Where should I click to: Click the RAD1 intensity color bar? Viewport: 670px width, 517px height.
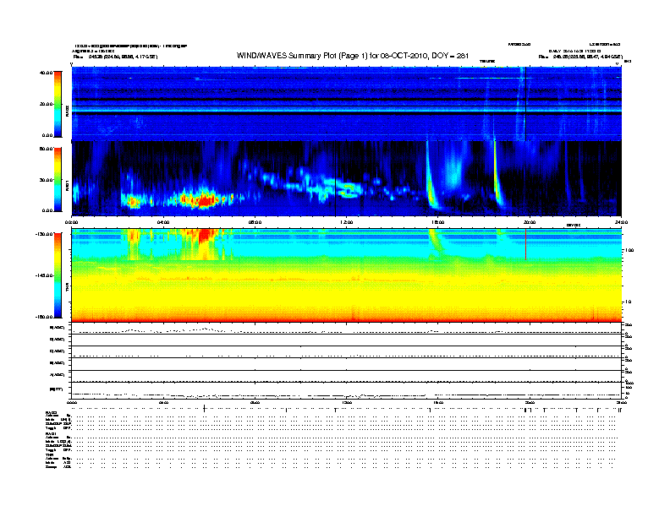click(58, 180)
